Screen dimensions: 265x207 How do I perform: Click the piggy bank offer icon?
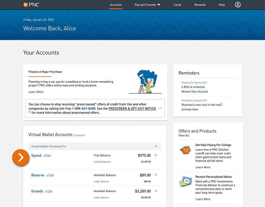pyautogui.click(x=185, y=150)
